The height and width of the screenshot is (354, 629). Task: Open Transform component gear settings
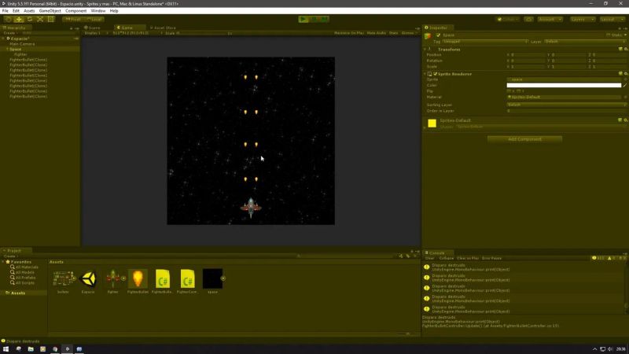pos(625,50)
